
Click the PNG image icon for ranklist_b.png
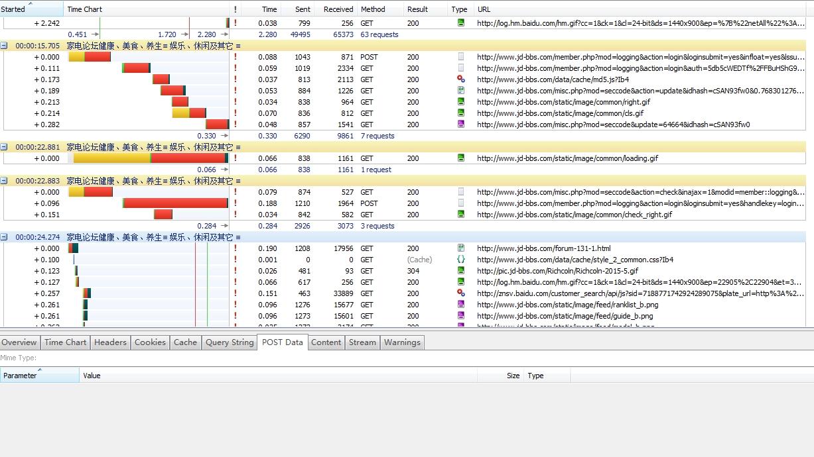click(461, 305)
